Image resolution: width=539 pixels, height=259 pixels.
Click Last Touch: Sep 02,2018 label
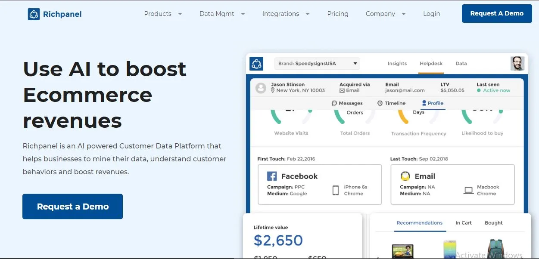pos(419,159)
